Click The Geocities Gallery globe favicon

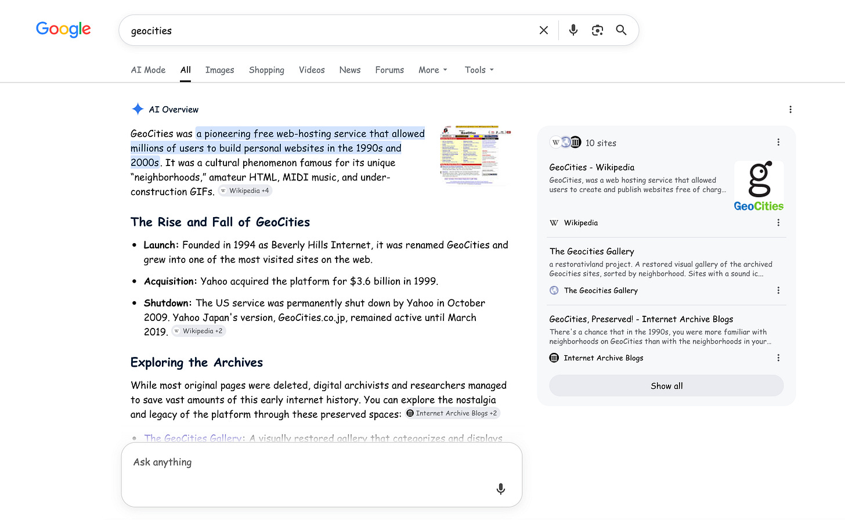click(554, 290)
